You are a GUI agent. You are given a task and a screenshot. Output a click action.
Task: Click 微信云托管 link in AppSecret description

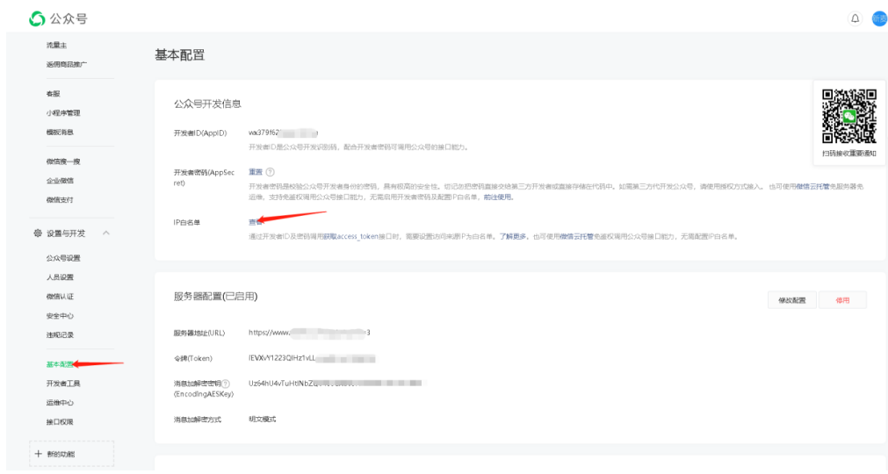pos(812,187)
